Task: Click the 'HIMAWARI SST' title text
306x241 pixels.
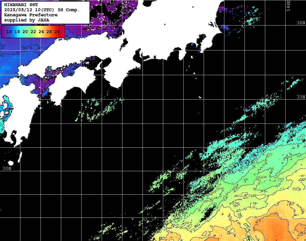Action: pos(21,5)
